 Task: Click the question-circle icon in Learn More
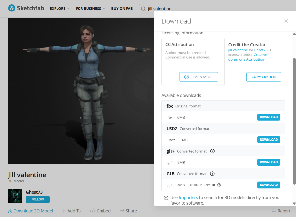[186, 77]
